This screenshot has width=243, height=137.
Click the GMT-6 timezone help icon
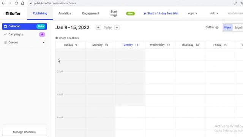click(217, 27)
